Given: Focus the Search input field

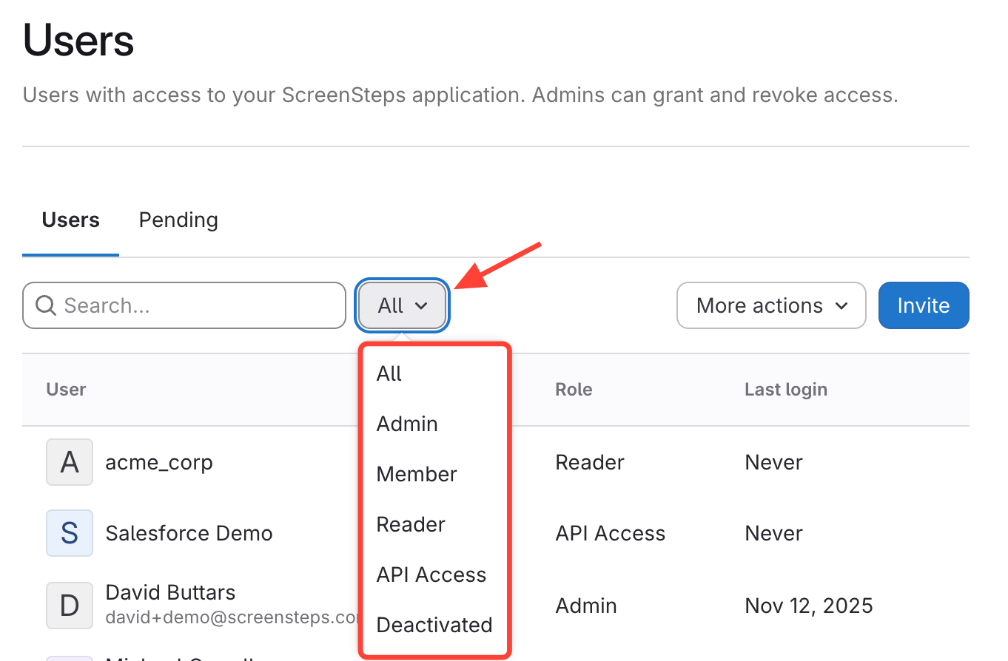Looking at the screenshot, I should tap(200, 305).
